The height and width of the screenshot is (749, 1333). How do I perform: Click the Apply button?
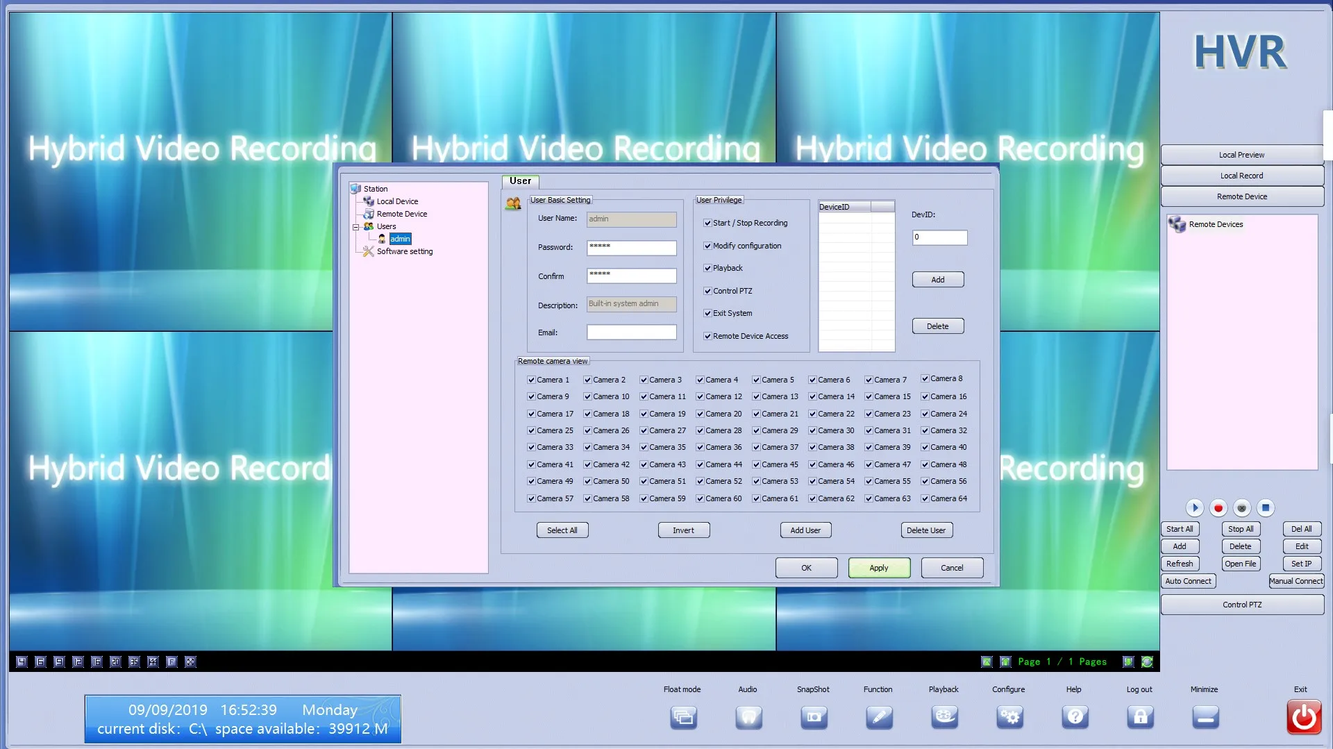click(x=878, y=568)
